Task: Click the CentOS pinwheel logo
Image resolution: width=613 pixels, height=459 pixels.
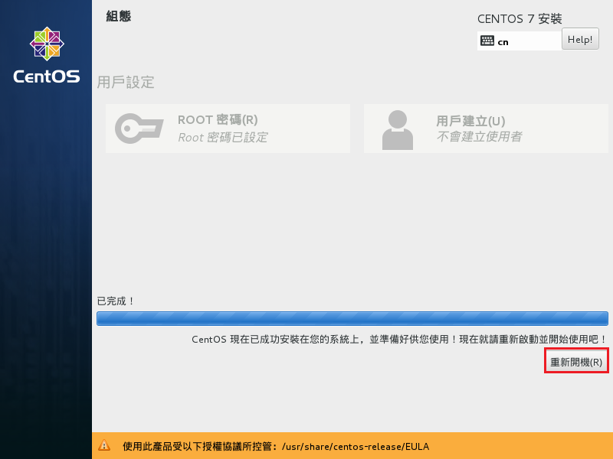Action: point(46,44)
